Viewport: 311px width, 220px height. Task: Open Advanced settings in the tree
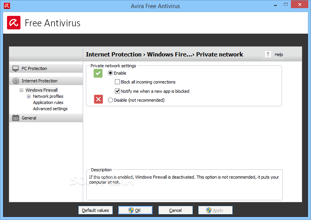click(x=50, y=109)
